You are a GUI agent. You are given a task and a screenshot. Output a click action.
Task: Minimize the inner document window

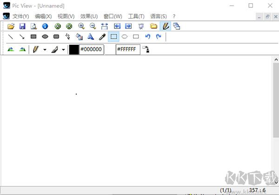click(259, 17)
